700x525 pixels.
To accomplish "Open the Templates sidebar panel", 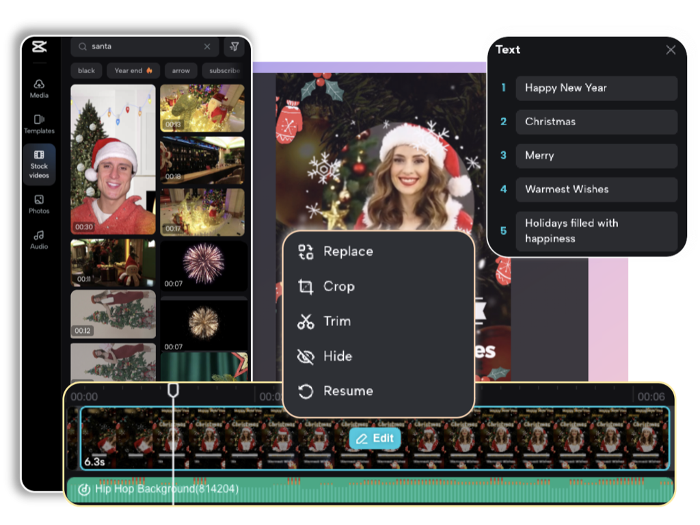I will pos(39,124).
